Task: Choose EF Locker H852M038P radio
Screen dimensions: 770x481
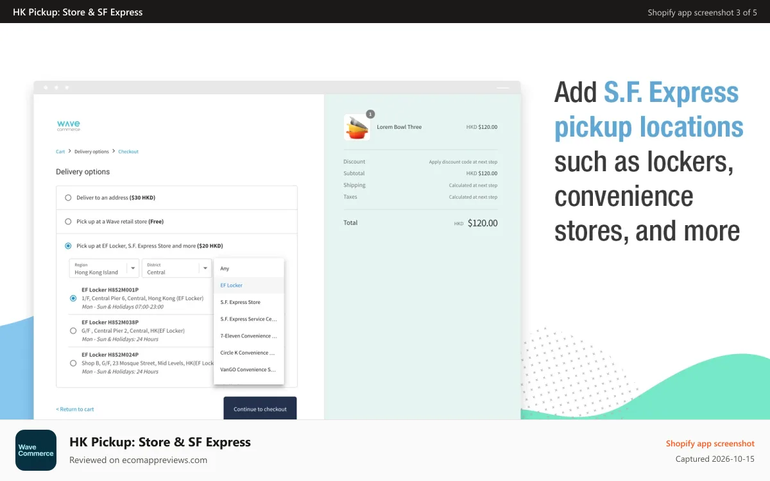Action: 73,330
